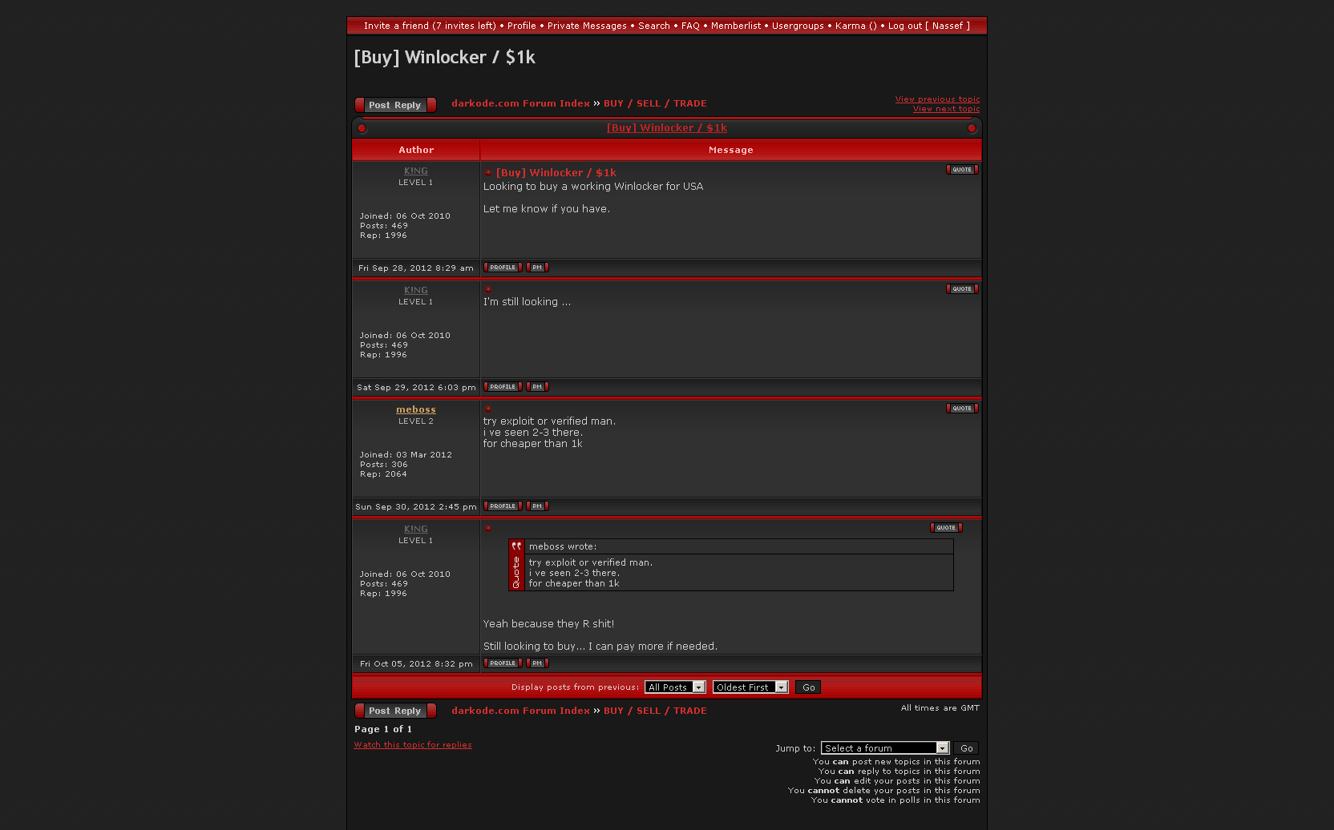Click the top Post Reply button
Screen dimensions: 1334x830
[x=395, y=105]
